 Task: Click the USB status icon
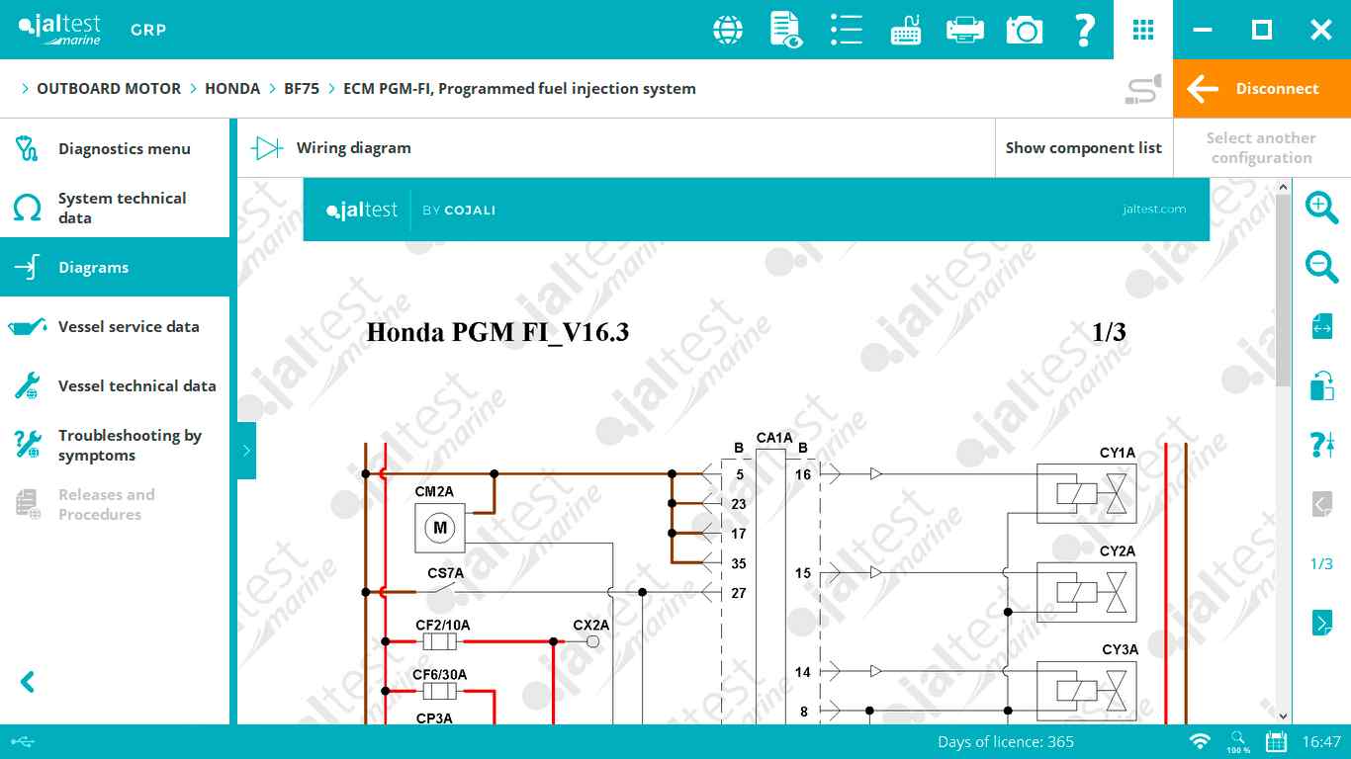pyautogui.click(x=23, y=741)
